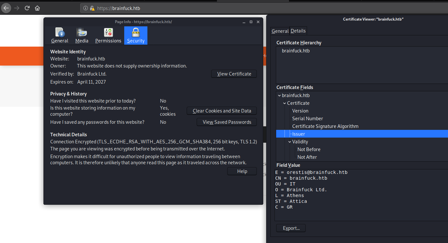448x243 pixels.
Task: Open the Media tab in Page Info
Action: coord(82,35)
